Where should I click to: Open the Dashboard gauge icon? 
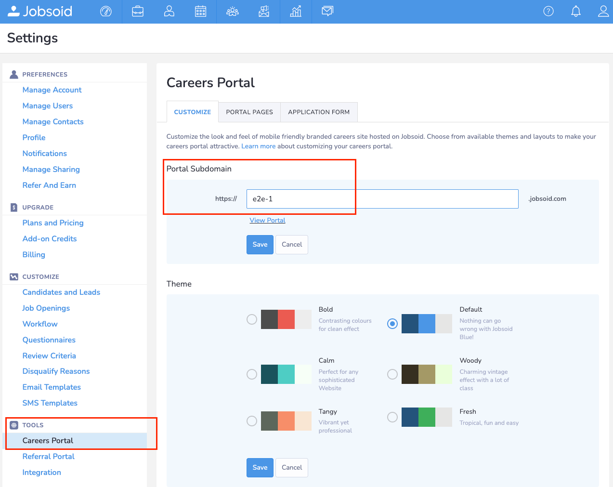pos(106,11)
